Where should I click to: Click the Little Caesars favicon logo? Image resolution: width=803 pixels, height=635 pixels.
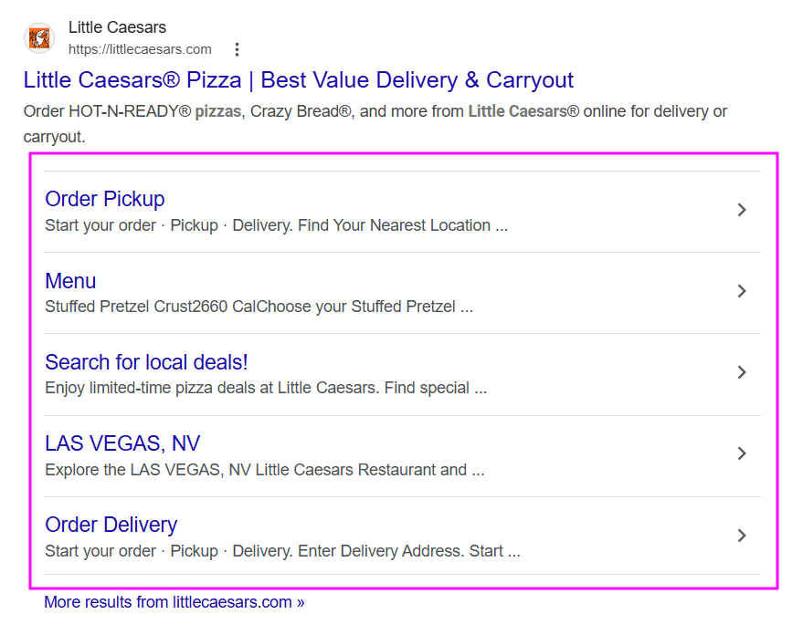click(x=40, y=37)
